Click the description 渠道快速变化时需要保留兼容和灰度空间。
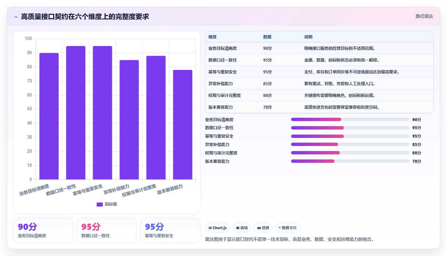 pyautogui.click(x=342, y=107)
